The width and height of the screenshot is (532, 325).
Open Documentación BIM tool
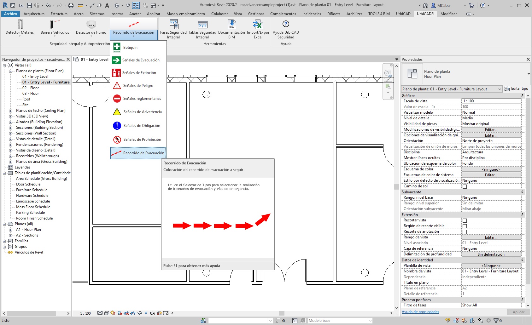pos(231,25)
